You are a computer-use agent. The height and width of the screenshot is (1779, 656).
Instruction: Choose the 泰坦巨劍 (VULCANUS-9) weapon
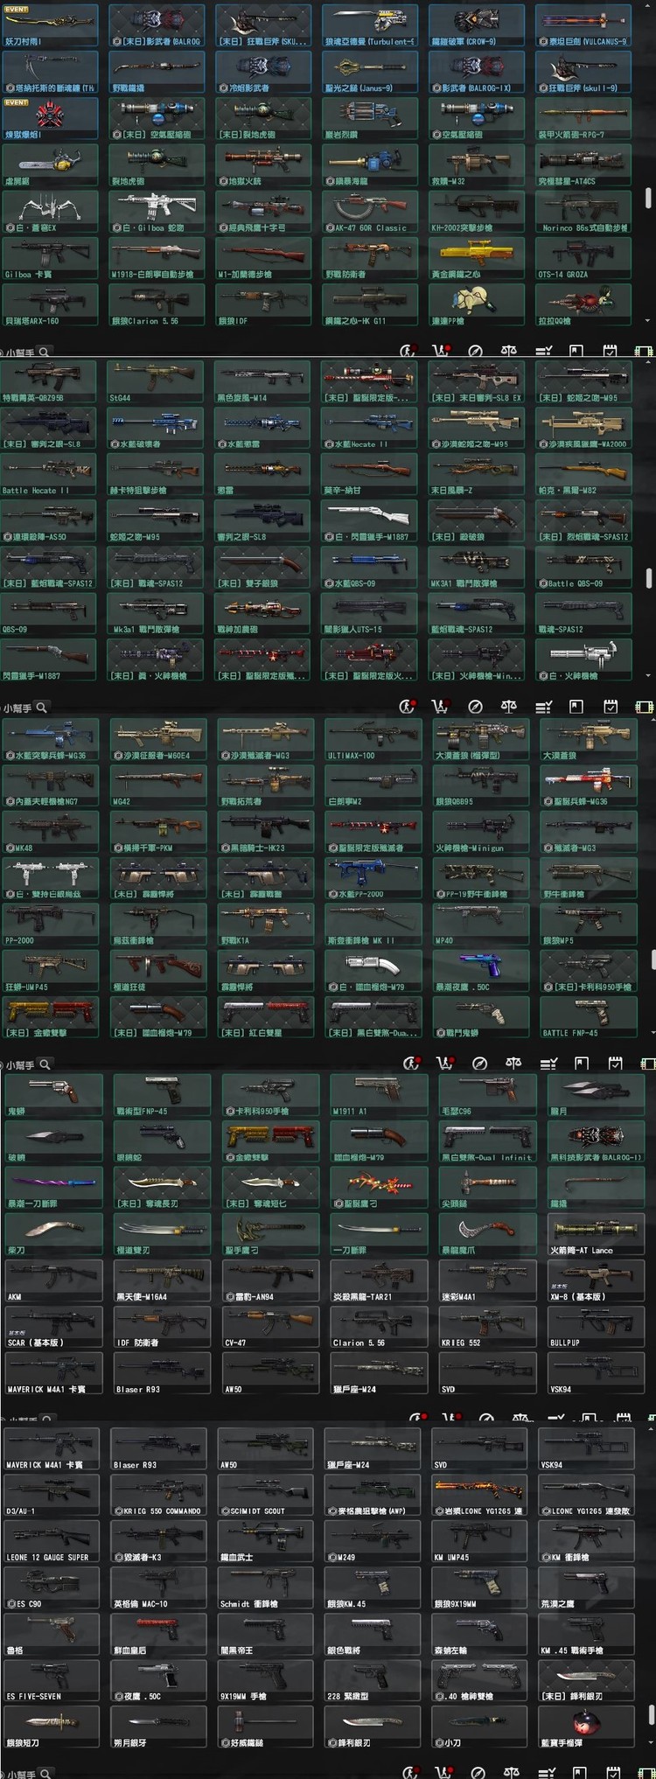[583, 25]
